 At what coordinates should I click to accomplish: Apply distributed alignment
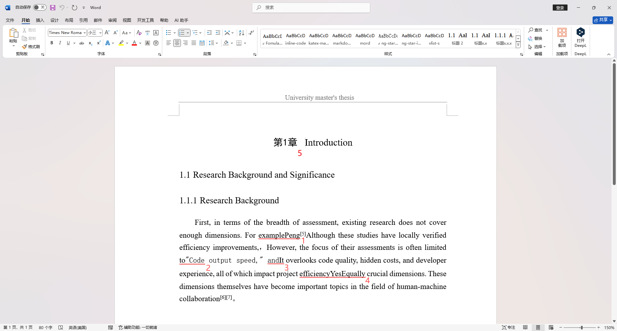coord(202,43)
